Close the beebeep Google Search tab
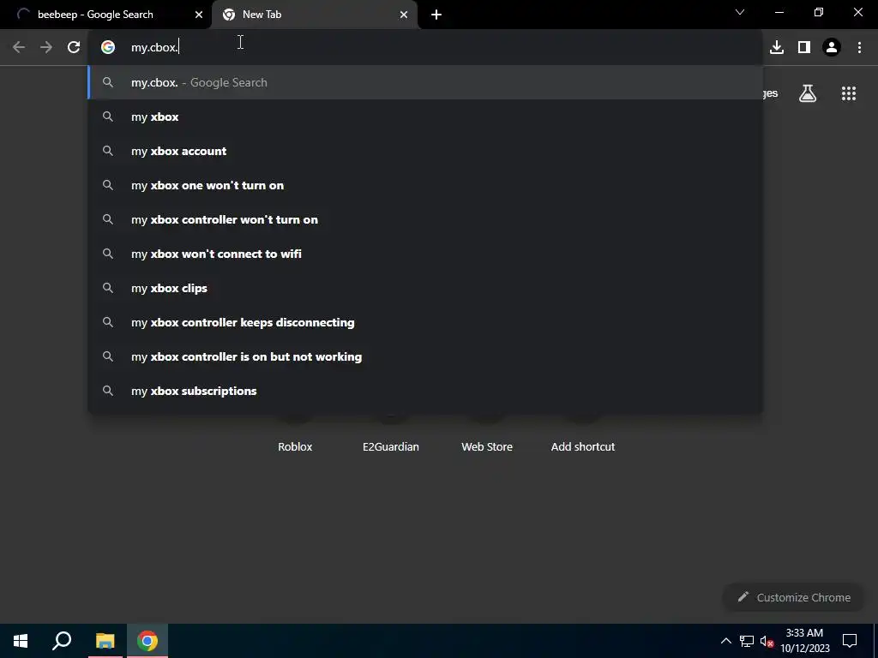878x658 pixels. coord(199,15)
